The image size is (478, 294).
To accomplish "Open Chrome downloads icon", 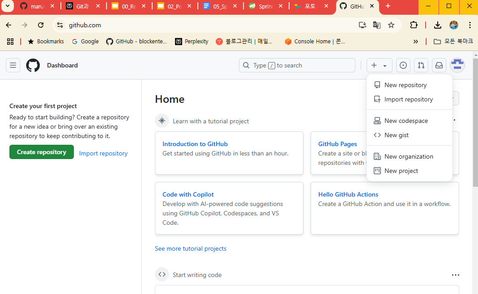I will tap(437, 25).
